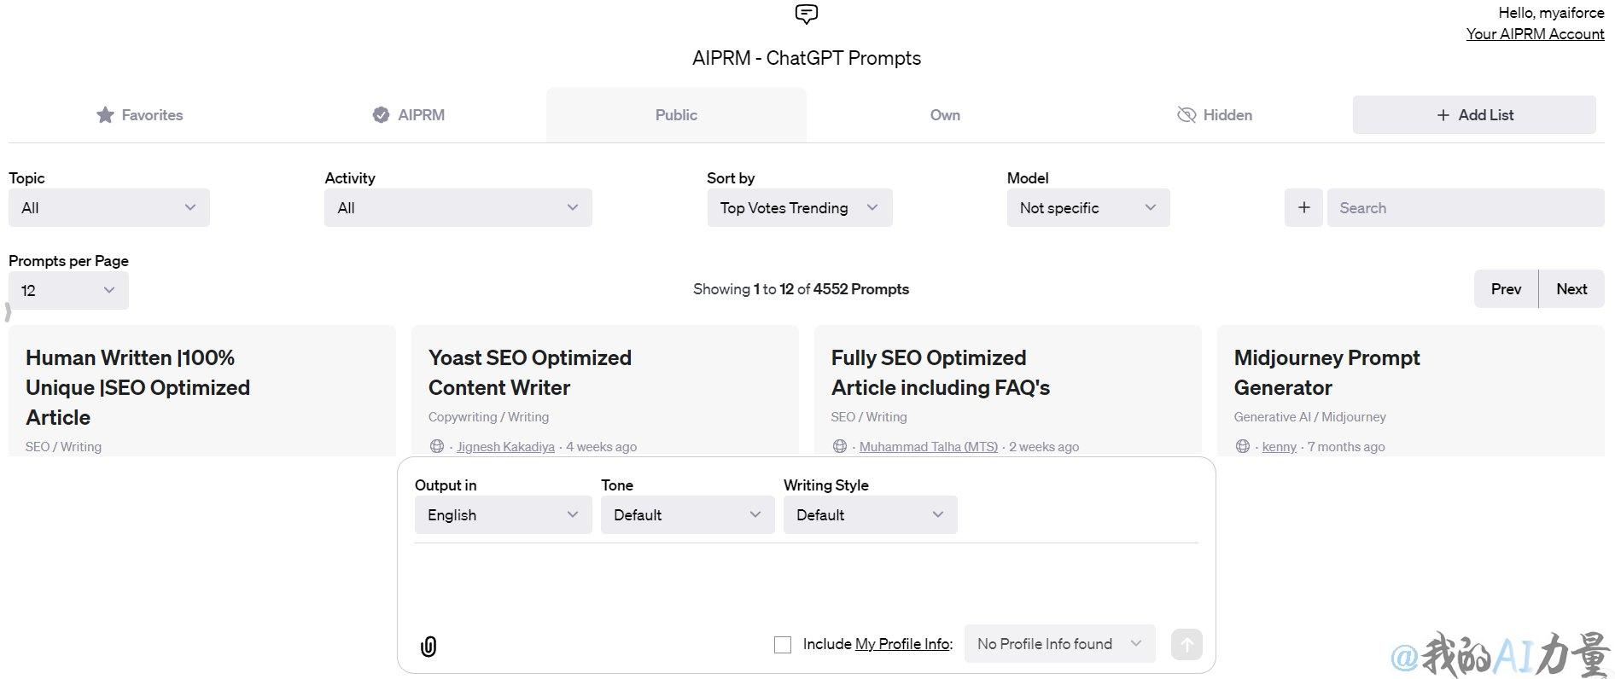
Task: Open the Hidden tab
Action: coord(1215,115)
